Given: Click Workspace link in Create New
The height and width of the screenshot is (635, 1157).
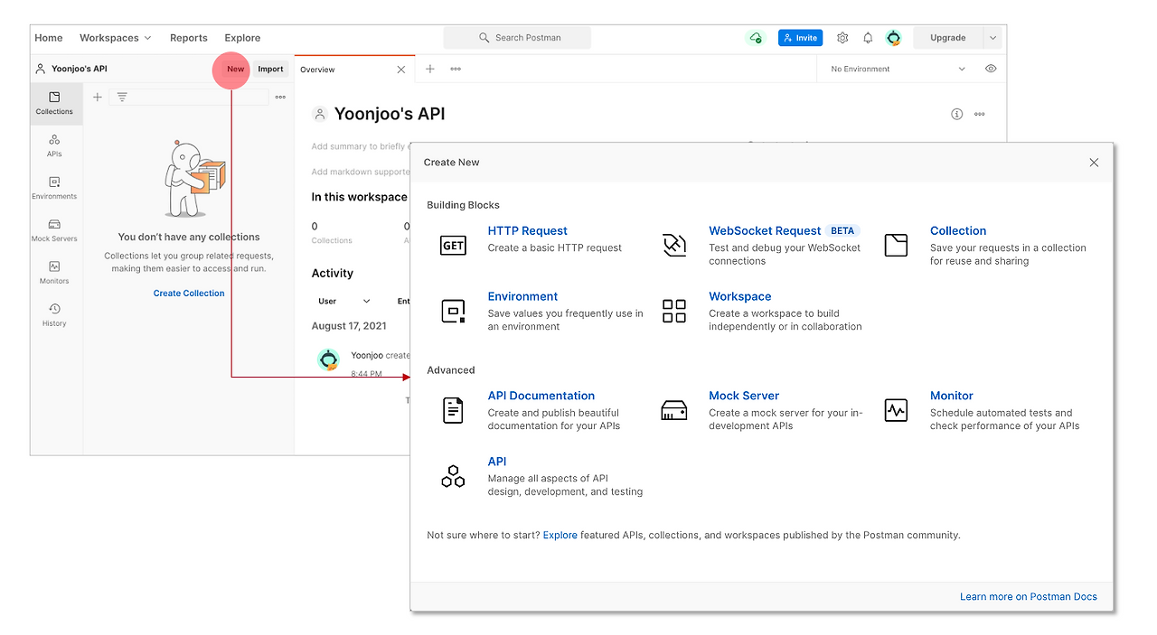Looking at the screenshot, I should point(740,296).
